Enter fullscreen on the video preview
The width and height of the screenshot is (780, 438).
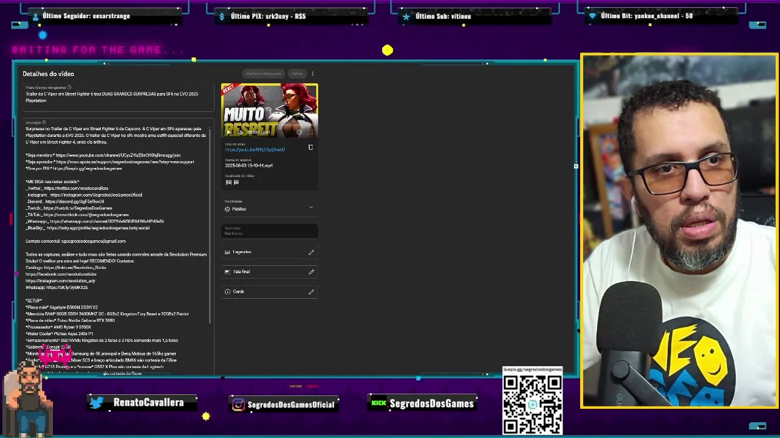[x=310, y=132]
